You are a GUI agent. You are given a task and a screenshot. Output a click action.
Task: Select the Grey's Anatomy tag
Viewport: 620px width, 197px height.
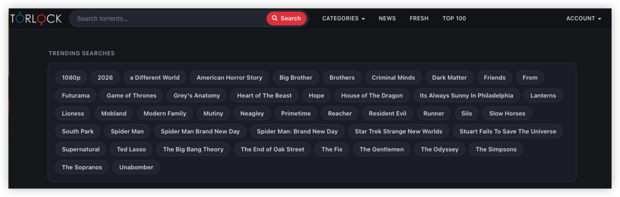pos(197,95)
